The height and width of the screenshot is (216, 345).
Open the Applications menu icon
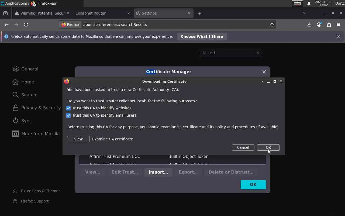point(3,4)
